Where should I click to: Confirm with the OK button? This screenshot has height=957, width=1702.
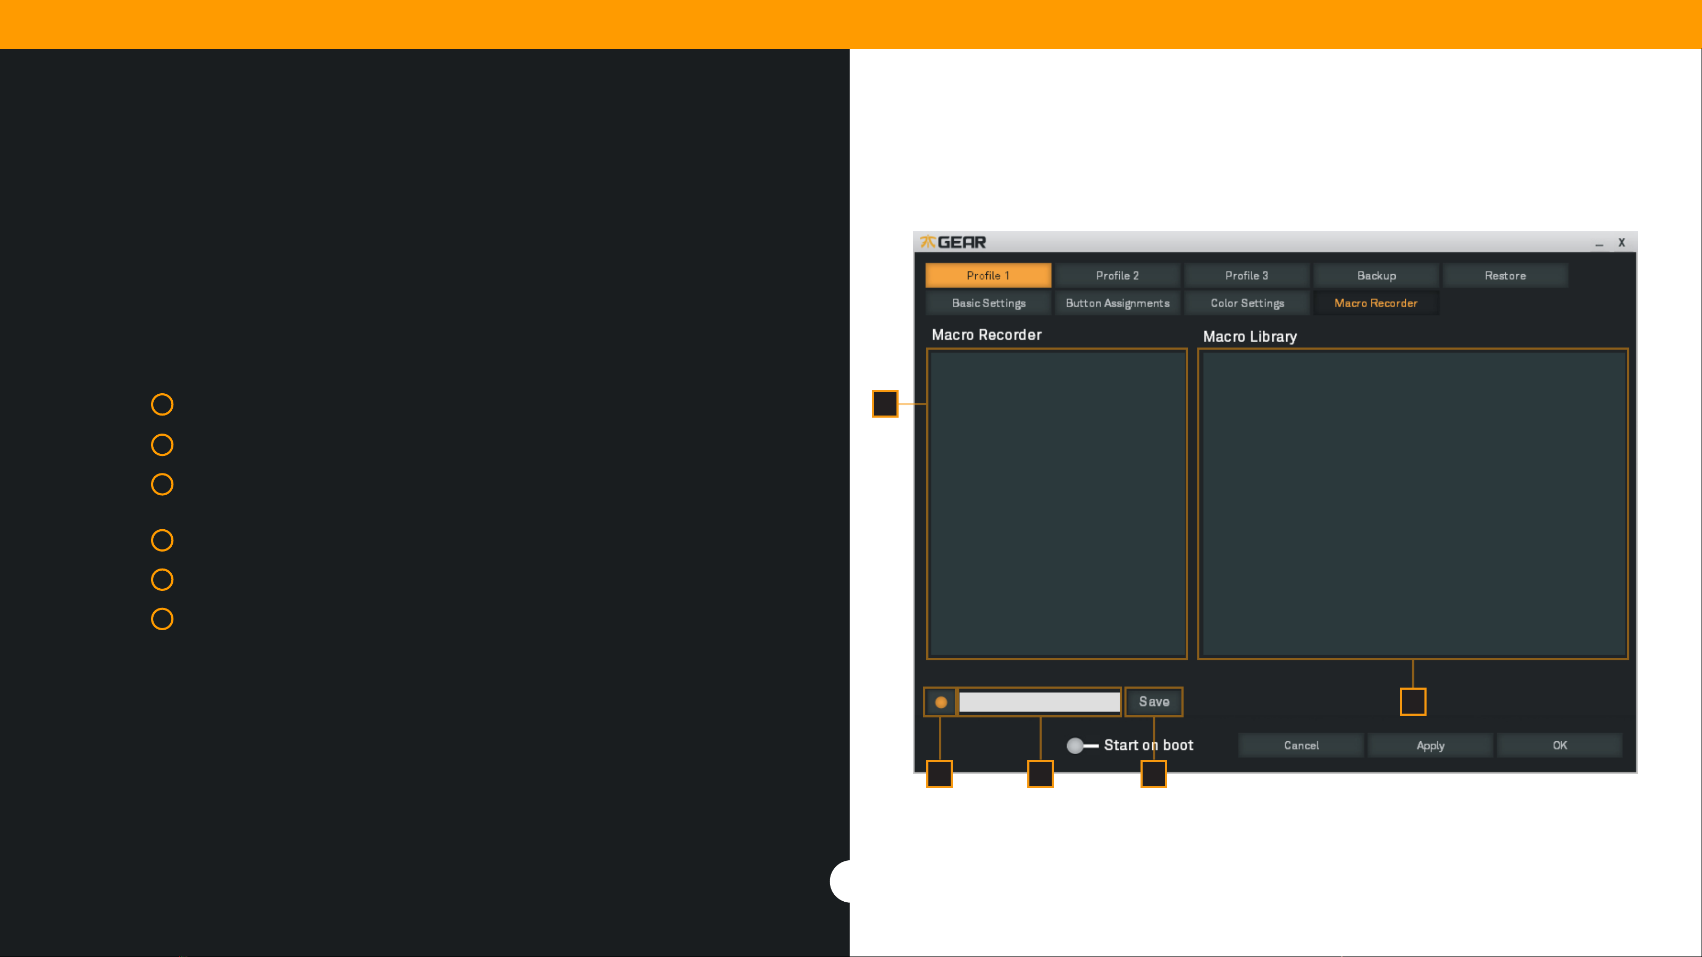1560,746
